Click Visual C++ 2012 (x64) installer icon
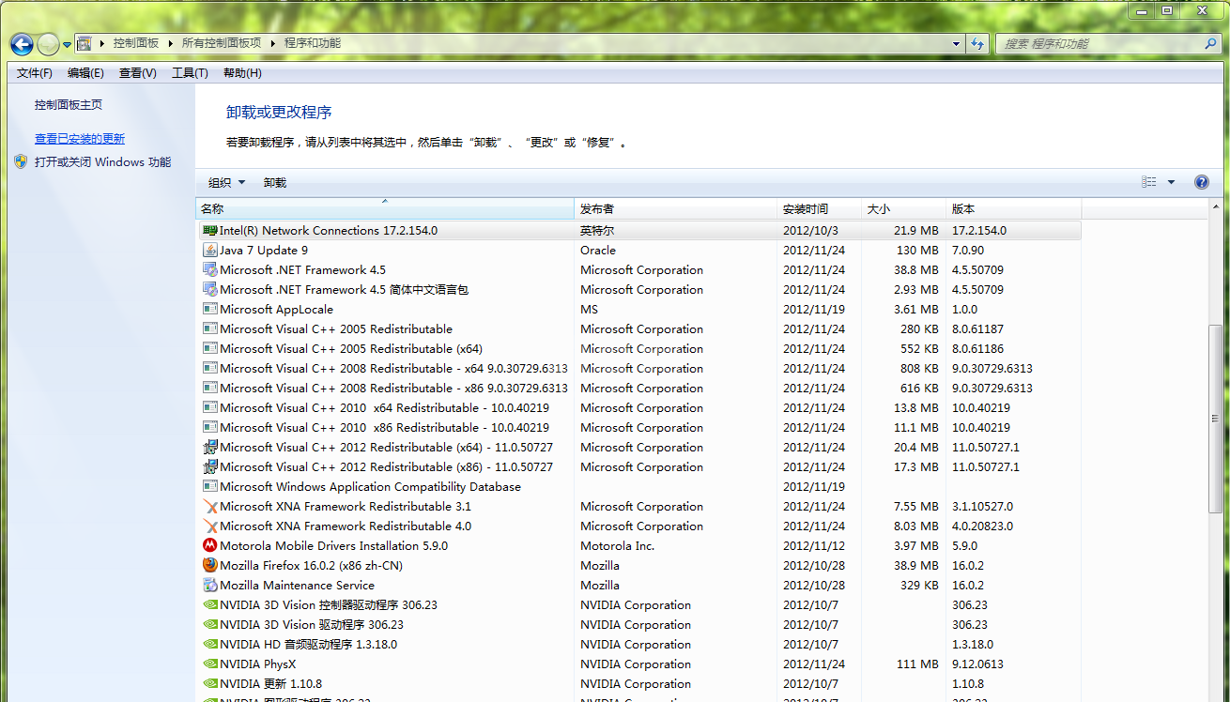 coord(210,447)
